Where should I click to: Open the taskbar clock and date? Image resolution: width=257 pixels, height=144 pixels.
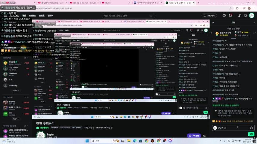click(x=247, y=141)
